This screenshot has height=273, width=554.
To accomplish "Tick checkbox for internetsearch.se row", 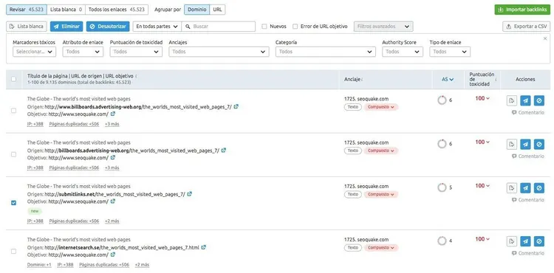I will (x=13, y=251).
